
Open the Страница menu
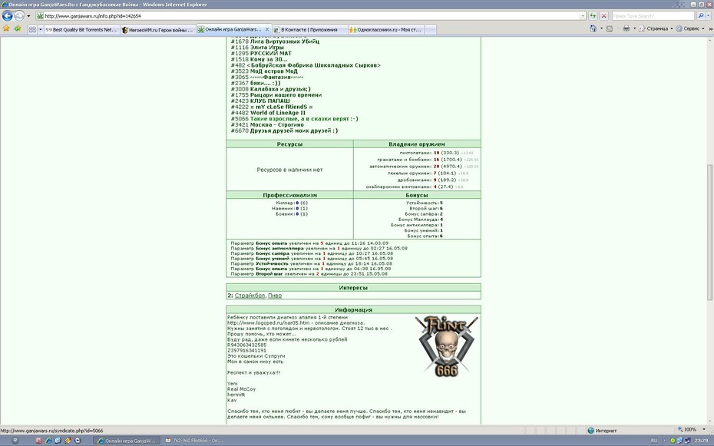coord(656,28)
